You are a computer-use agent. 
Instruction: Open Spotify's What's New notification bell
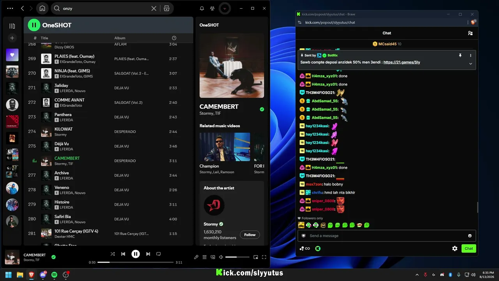pos(202,8)
